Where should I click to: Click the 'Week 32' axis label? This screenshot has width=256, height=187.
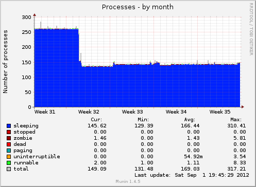(x=89, y=112)
